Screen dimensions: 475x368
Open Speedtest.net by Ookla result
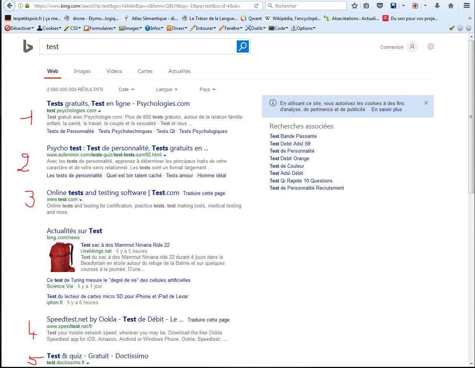tap(115, 319)
